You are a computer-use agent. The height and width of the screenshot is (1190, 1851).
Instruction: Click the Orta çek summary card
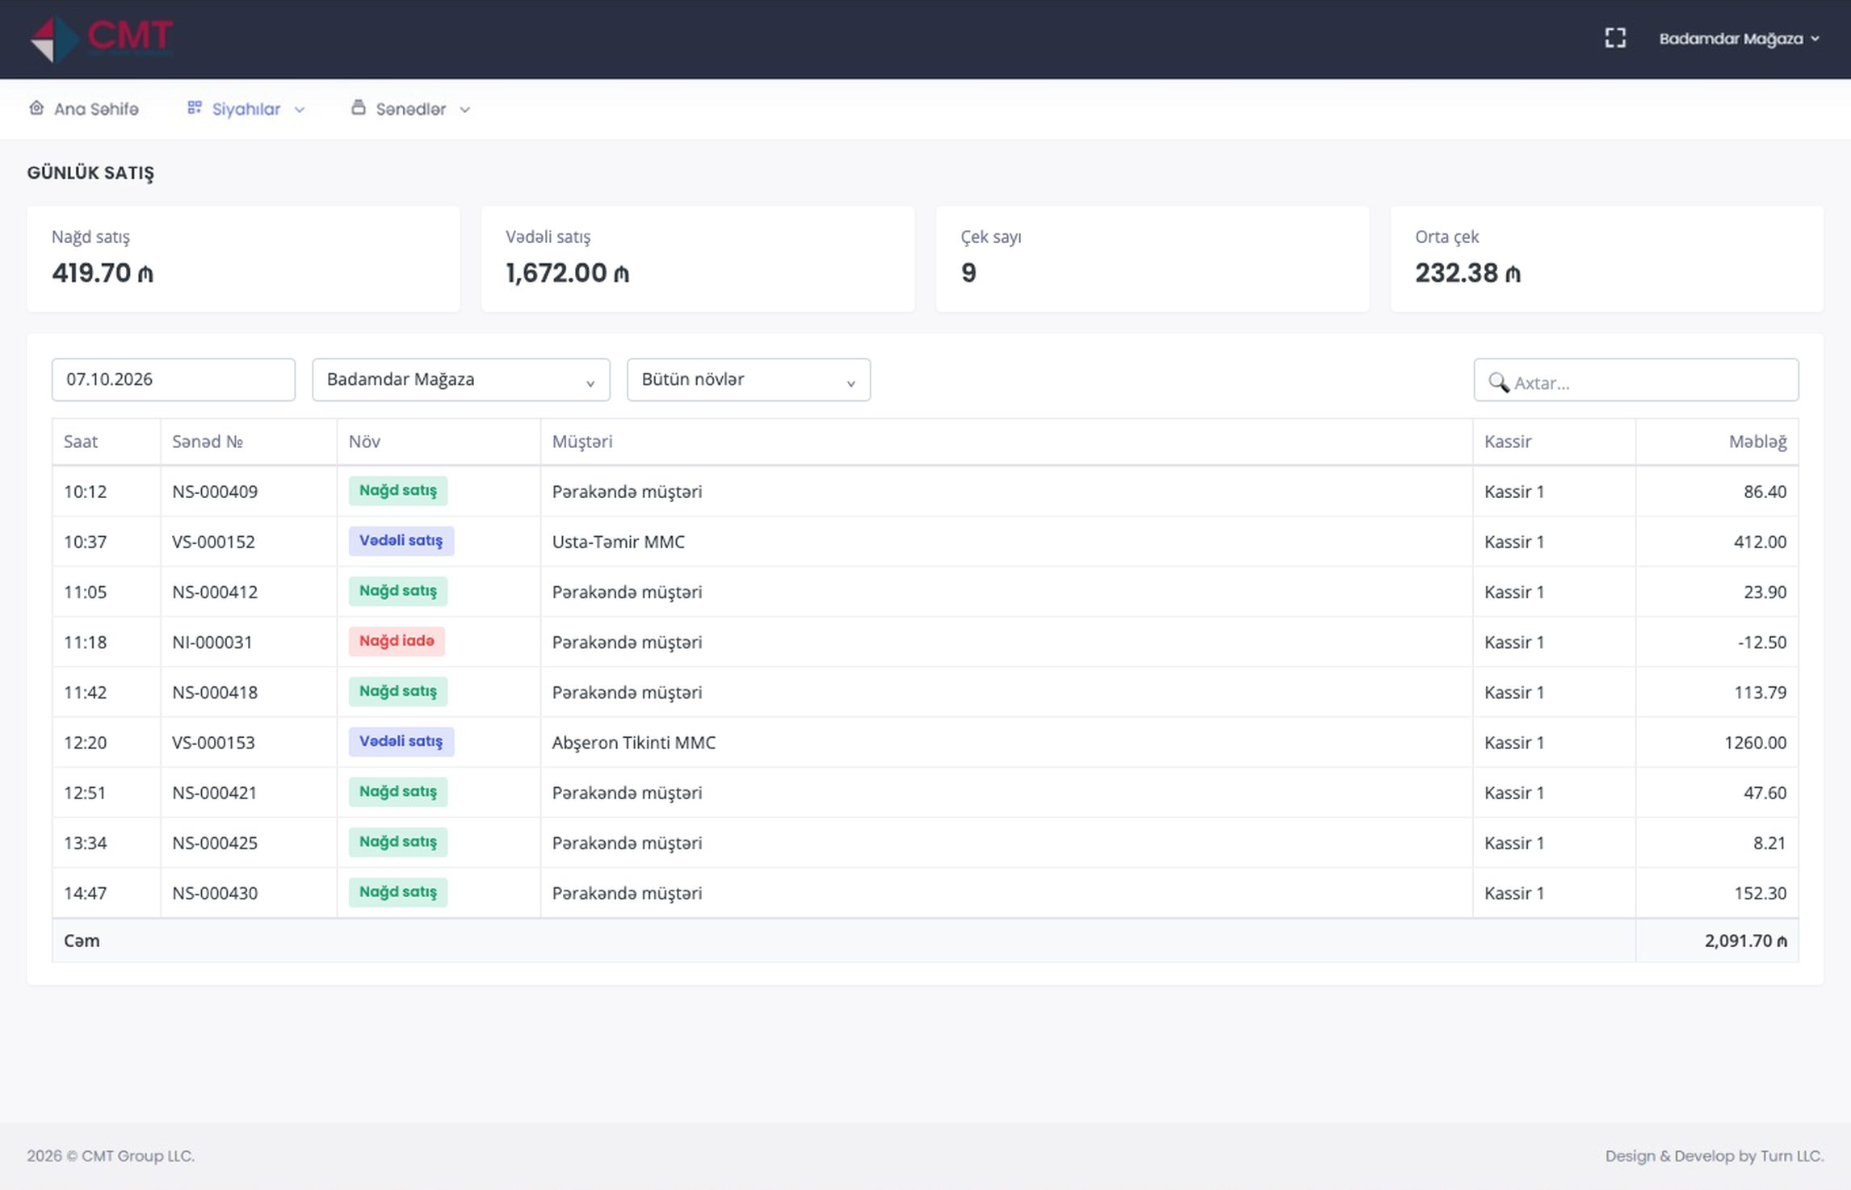pos(1607,258)
